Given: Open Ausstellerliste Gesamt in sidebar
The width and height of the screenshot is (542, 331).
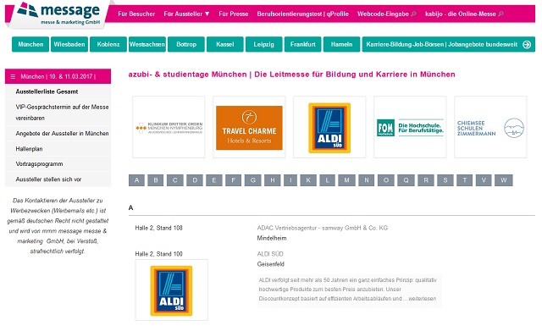Looking at the screenshot, I should click(x=58, y=91).
